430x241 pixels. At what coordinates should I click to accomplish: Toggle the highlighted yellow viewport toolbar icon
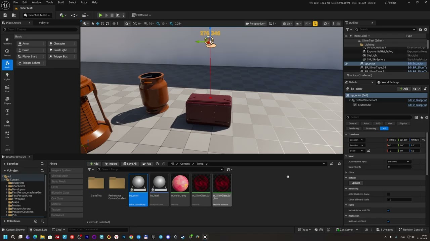point(315,23)
